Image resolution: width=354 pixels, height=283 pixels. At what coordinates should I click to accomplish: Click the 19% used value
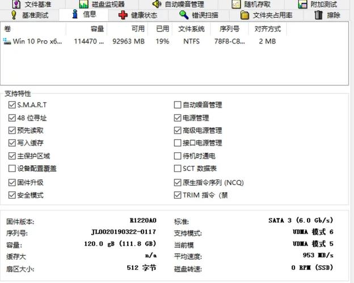(x=162, y=41)
